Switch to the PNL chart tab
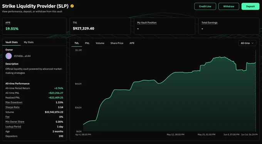The image size is (262, 144). [x=87, y=43]
